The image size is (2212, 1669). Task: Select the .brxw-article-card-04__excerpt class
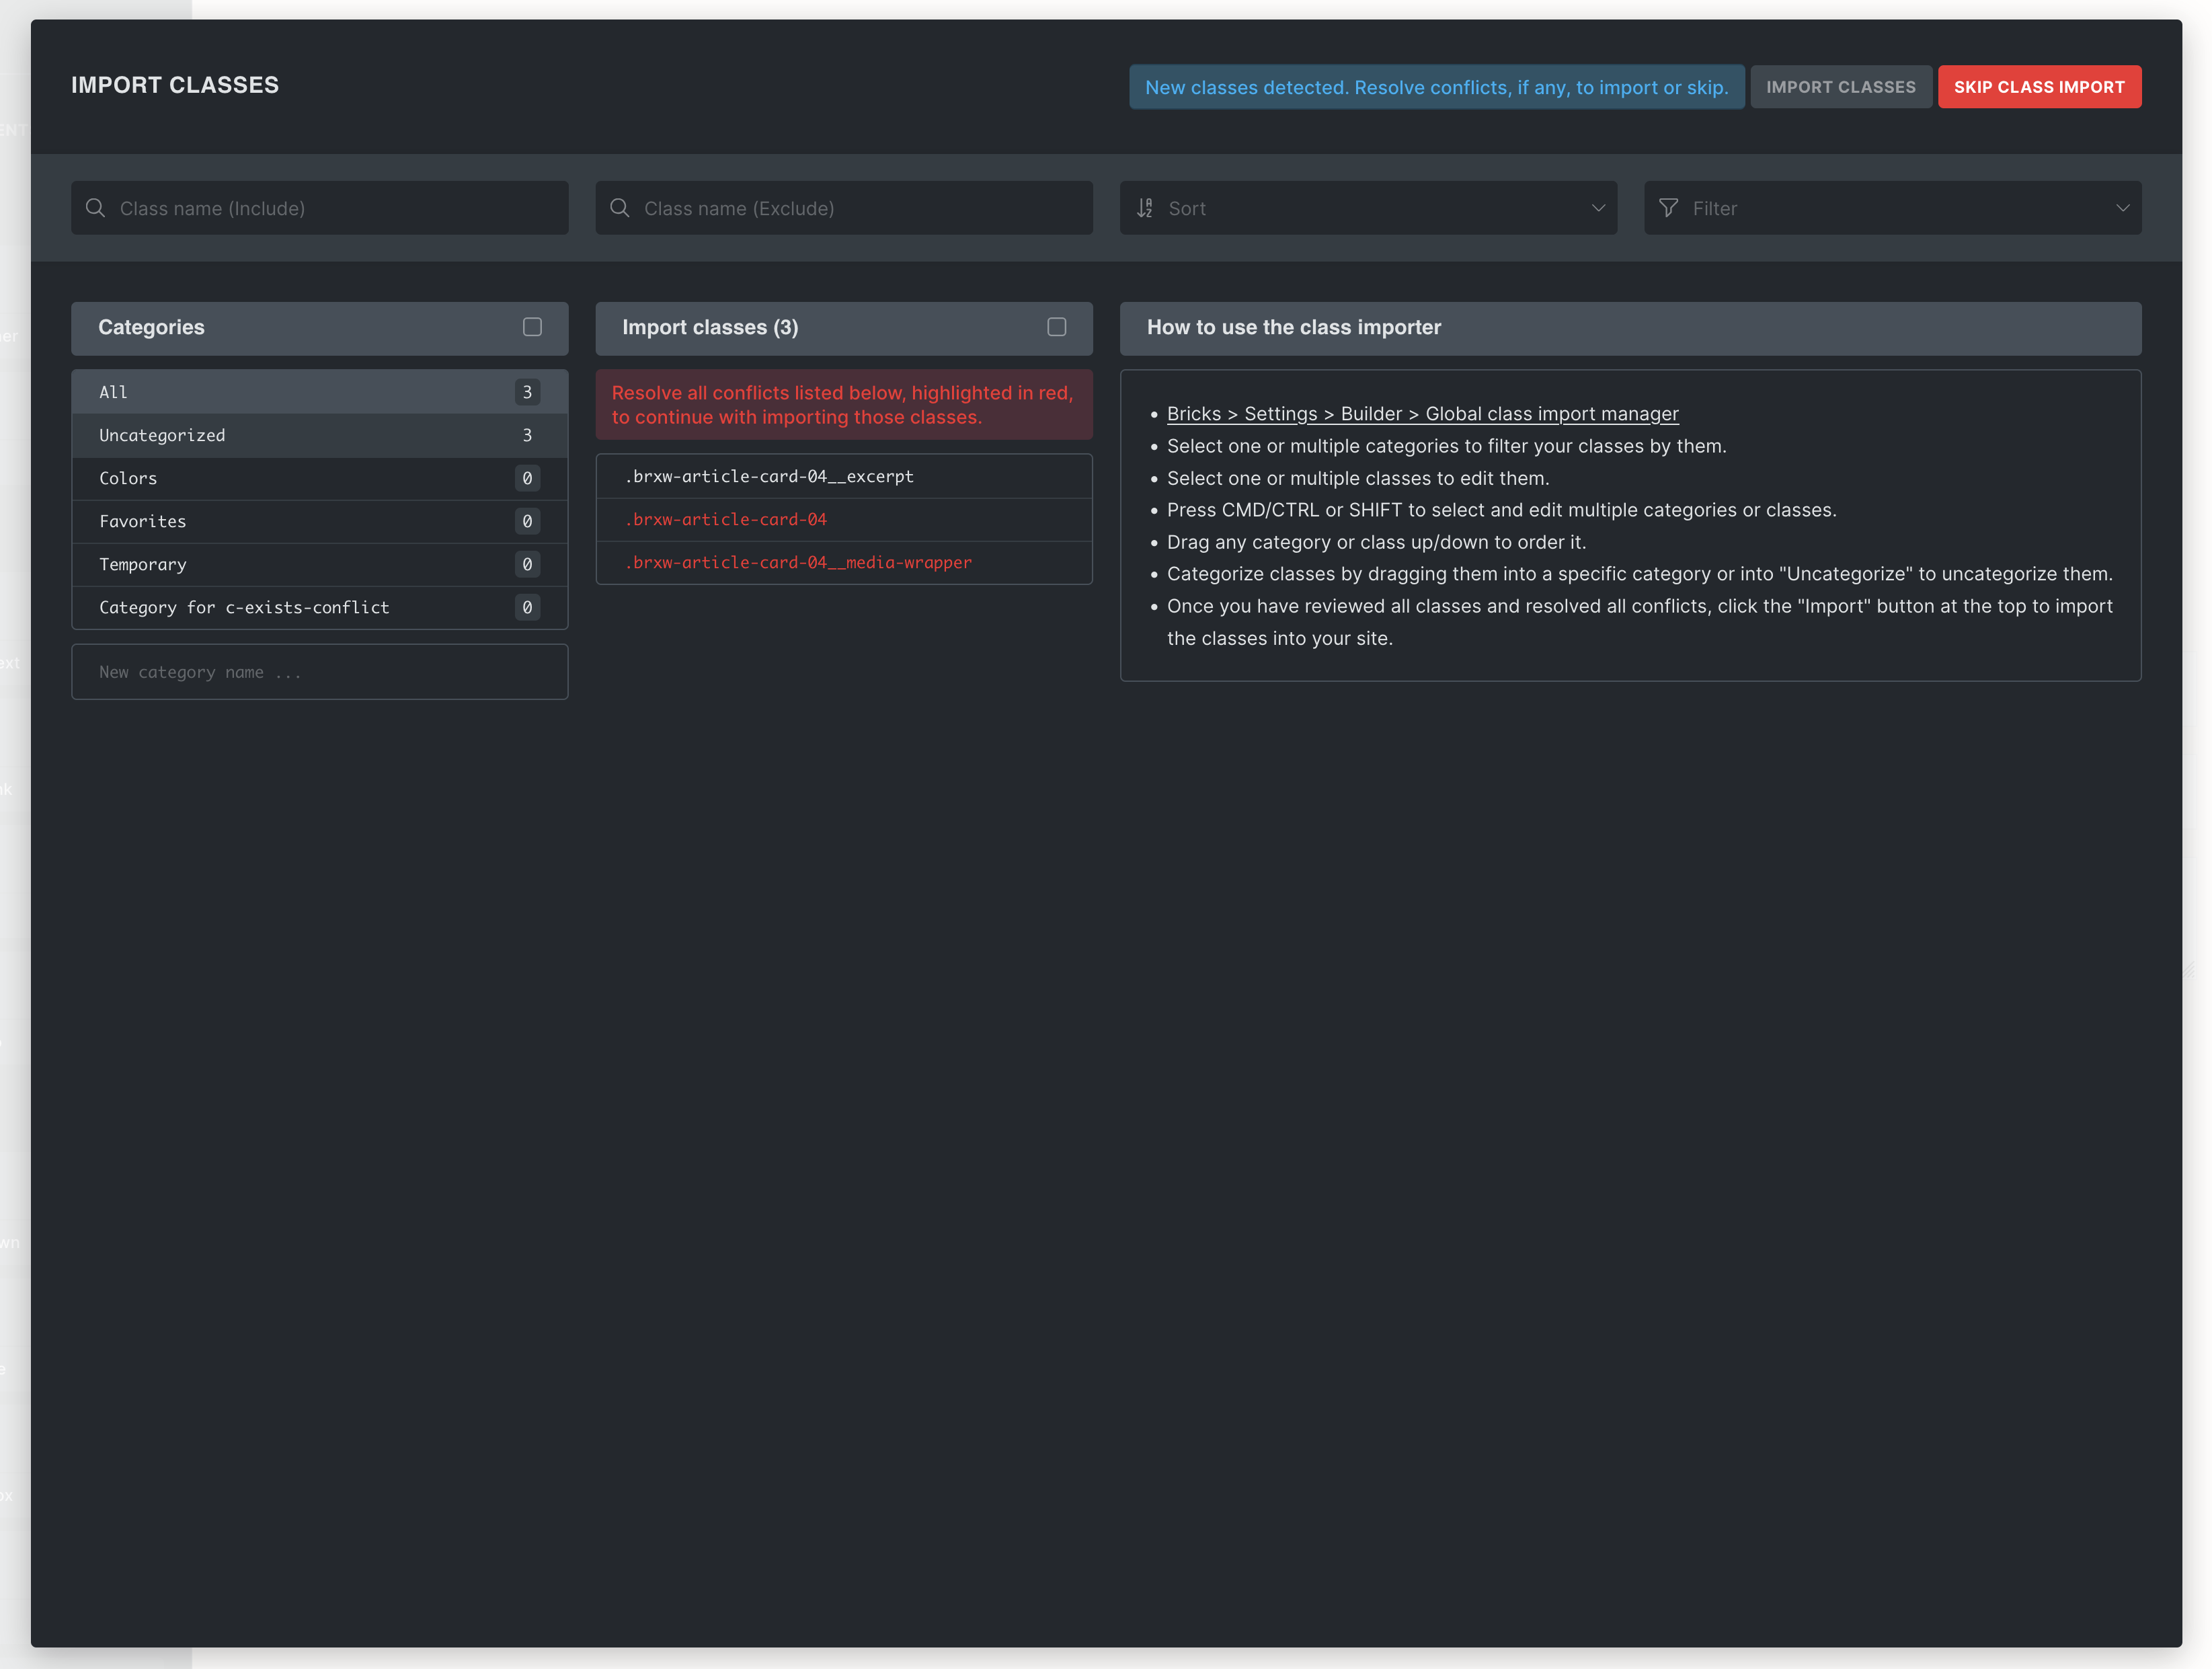pos(843,476)
